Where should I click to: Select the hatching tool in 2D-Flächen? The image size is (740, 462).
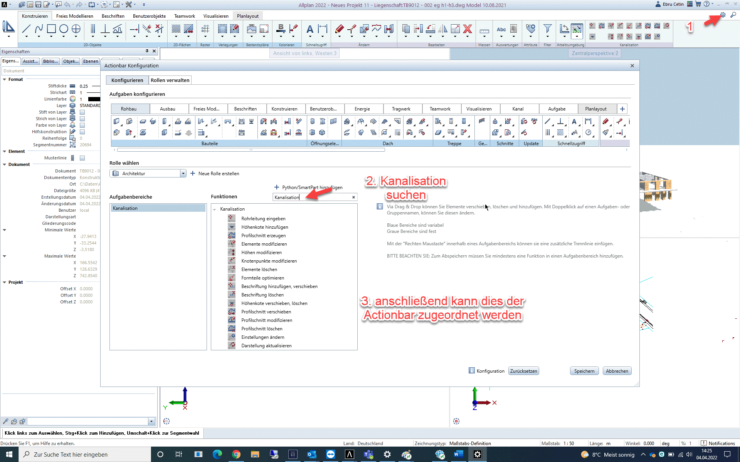tap(176, 29)
